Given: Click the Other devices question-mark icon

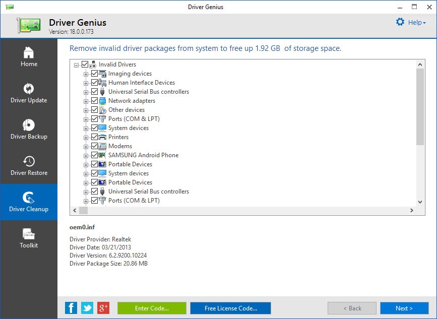Looking at the screenshot, I should tap(102, 110).
